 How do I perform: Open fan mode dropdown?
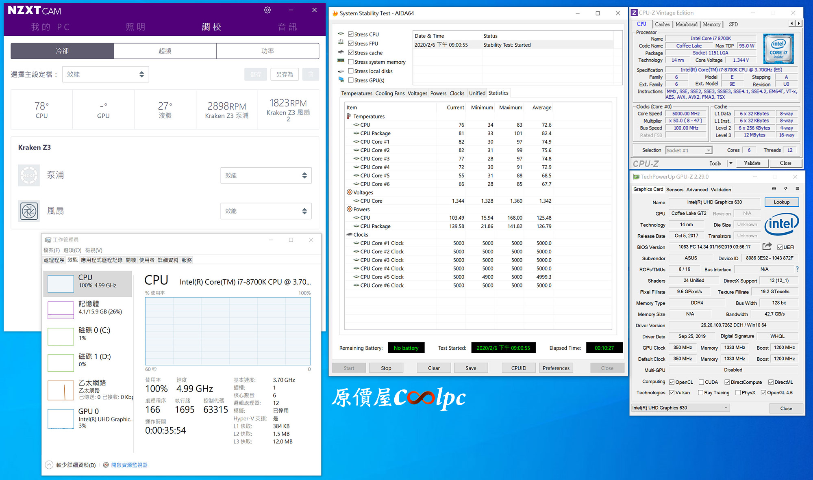point(266,211)
